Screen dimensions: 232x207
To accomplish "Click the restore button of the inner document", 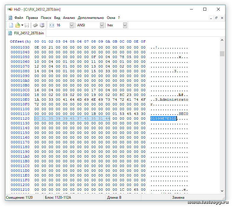I will point(216,18).
